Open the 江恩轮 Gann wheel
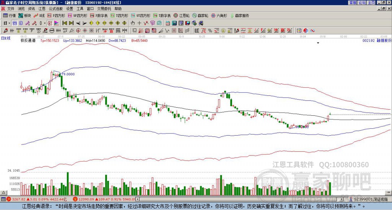 point(181,15)
